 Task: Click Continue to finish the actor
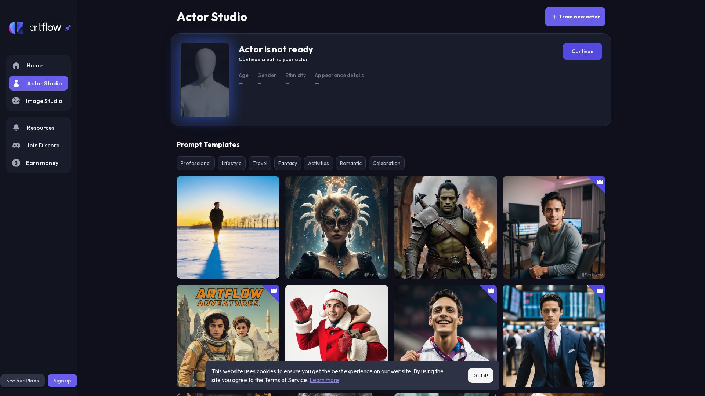click(582, 52)
